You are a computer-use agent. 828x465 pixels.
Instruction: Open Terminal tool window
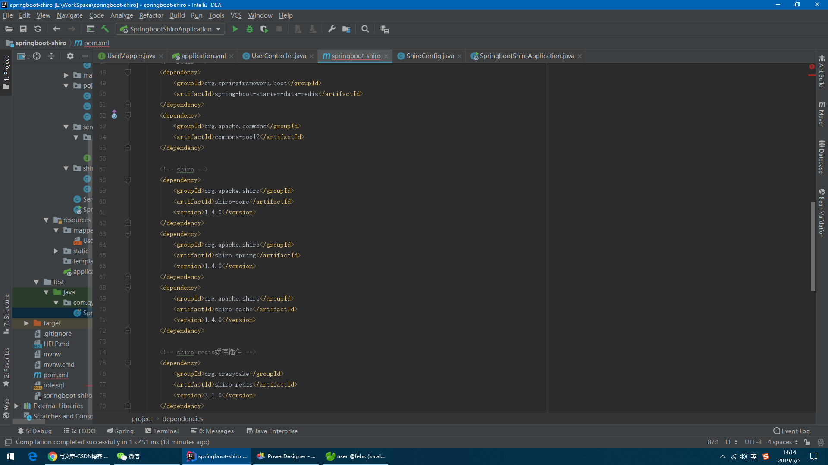click(162, 431)
